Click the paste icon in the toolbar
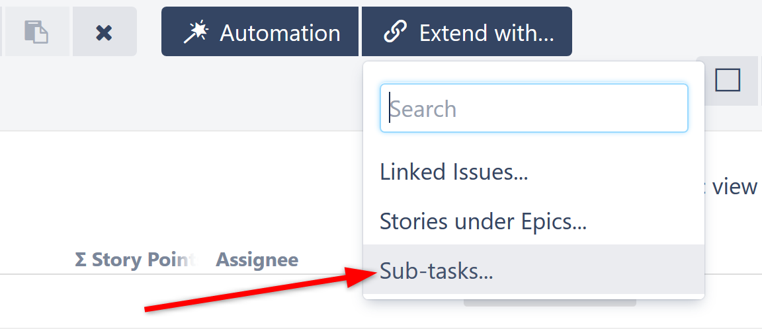The height and width of the screenshot is (329, 762). (37, 32)
